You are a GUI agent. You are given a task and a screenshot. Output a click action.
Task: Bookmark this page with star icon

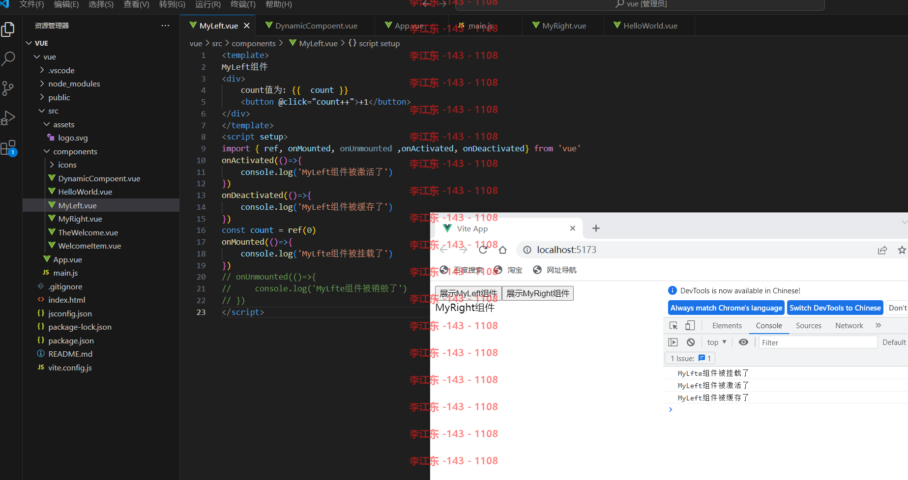(x=902, y=250)
